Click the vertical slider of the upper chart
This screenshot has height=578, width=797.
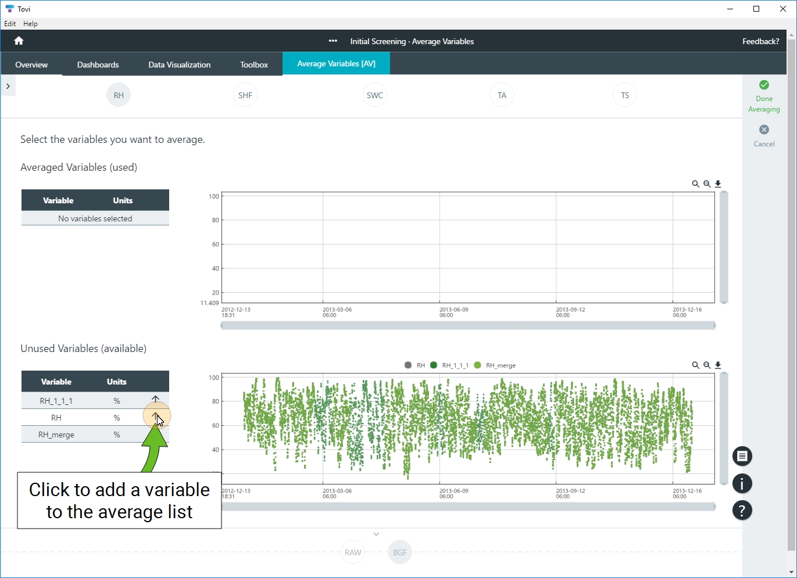[x=724, y=247]
